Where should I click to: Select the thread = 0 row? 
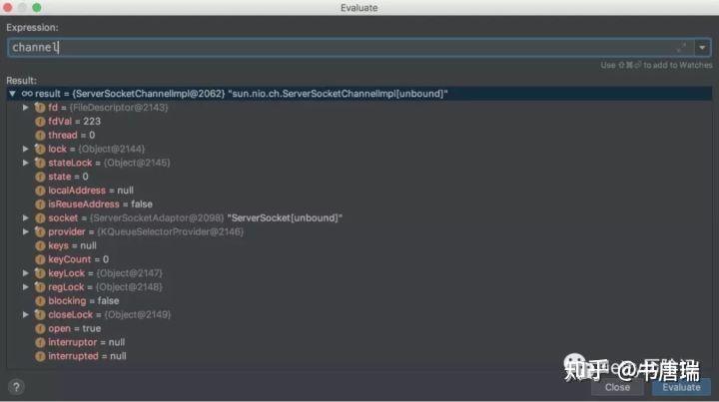[x=359, y=135]
